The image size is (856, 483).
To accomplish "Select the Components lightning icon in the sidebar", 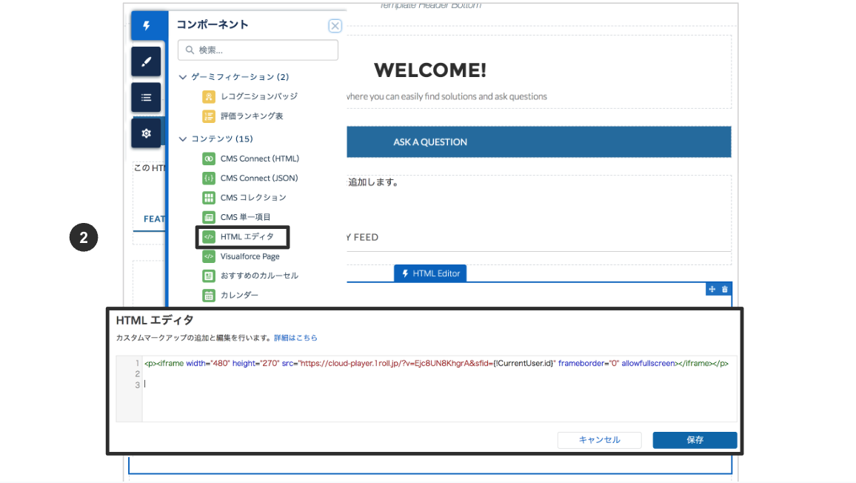I will pos(146,25).
